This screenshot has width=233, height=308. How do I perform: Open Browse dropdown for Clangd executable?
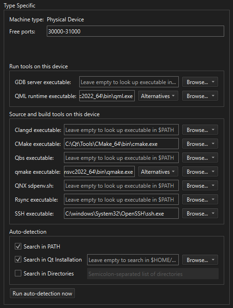pos(200,130)
